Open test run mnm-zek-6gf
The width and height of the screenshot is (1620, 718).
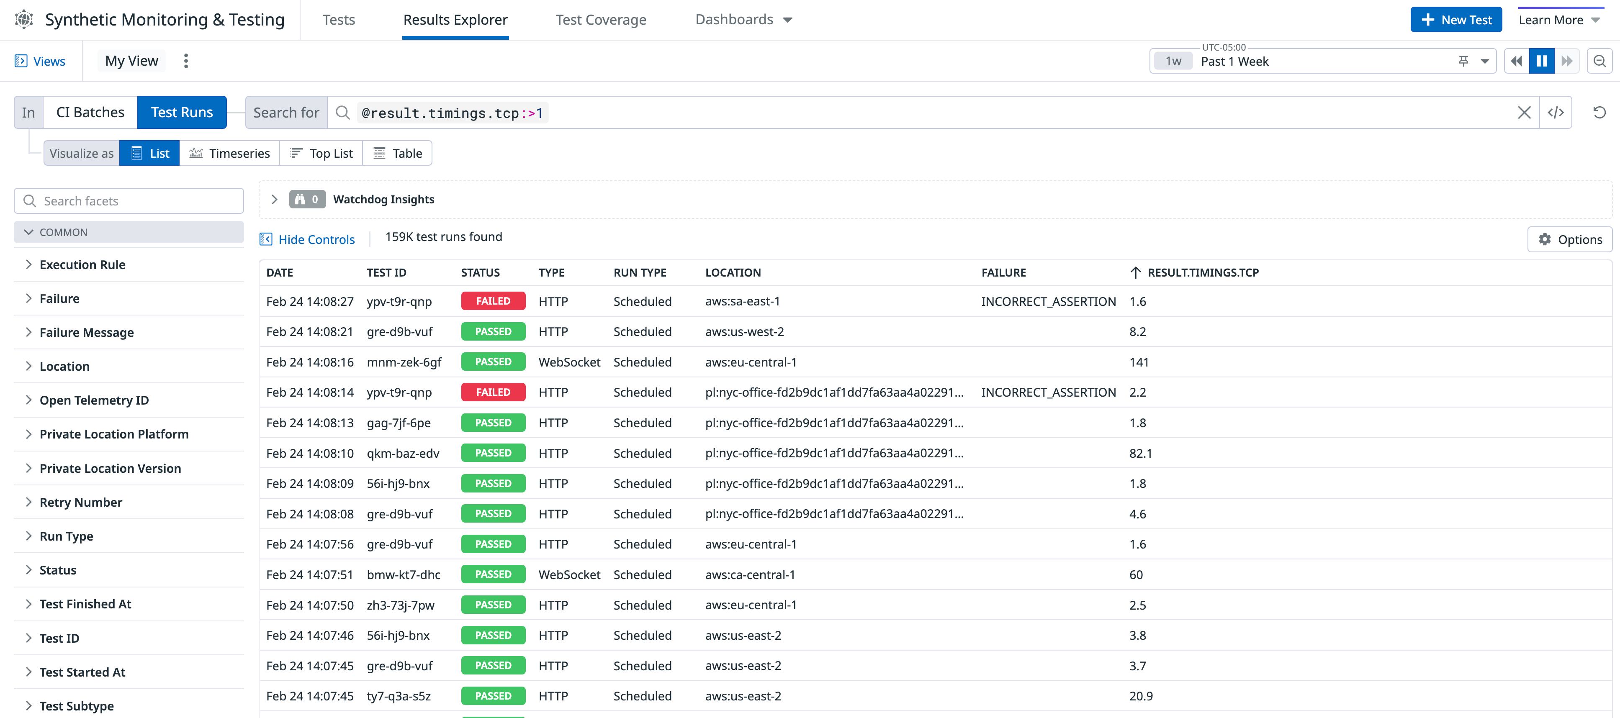click(x=935, y=362)
